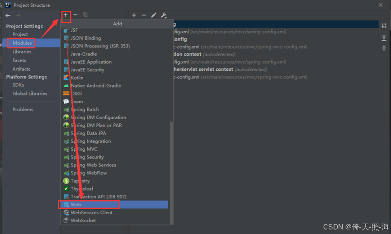This screenshot has height=234, width=391.
Task: Choose Spring DM Plan or PAR
Action: pyautogui.click(x=115, y=125)
